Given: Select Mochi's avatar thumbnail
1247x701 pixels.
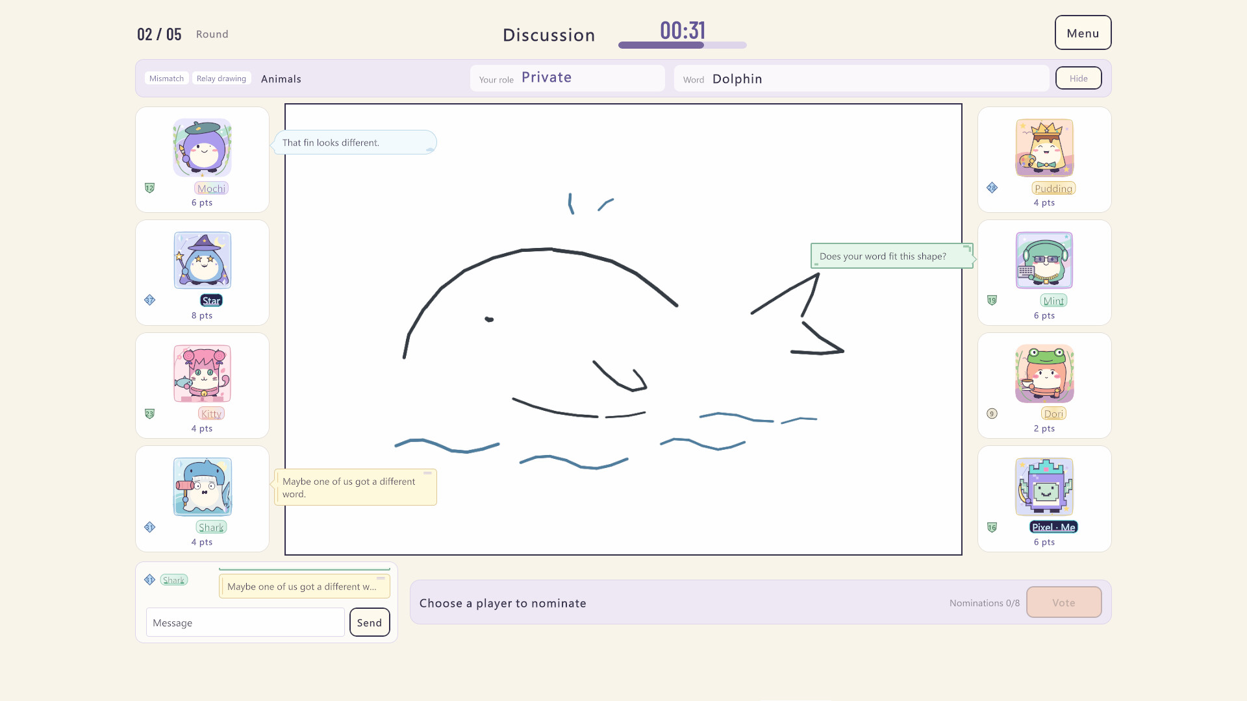Looking at the screenshot, I should (x=202, y=147).
